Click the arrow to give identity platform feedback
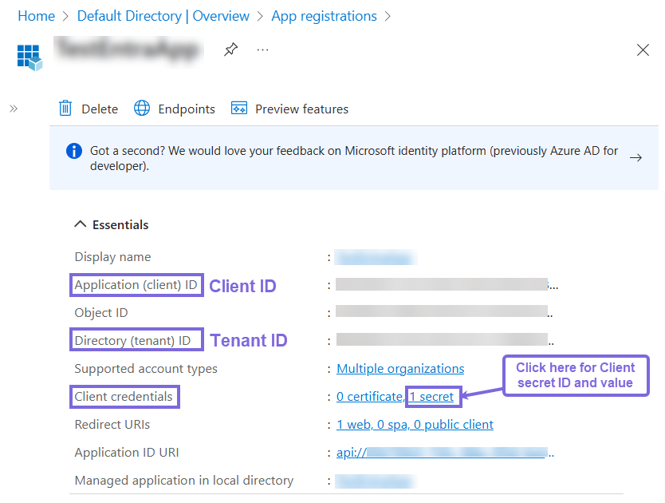The height and width of the screenshot is (503, 665). click(x=635, y=157)
